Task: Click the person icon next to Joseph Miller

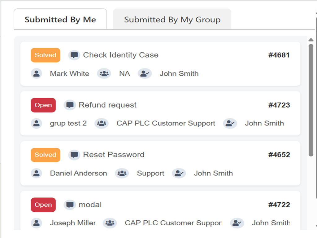Action: tap(37, 223)
